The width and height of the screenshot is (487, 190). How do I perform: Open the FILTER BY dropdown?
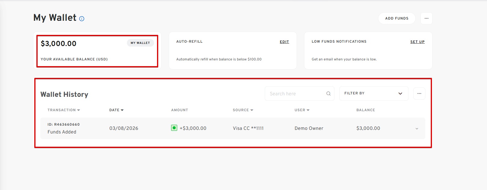(373, 93)
